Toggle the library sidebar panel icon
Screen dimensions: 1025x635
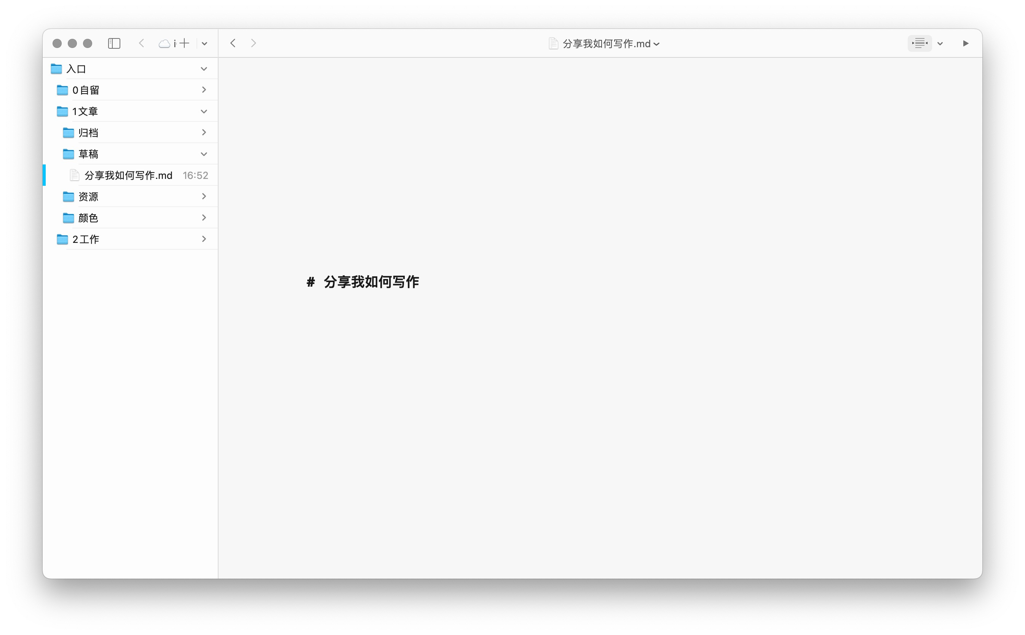pyautogui.click(x=114, y=43)
